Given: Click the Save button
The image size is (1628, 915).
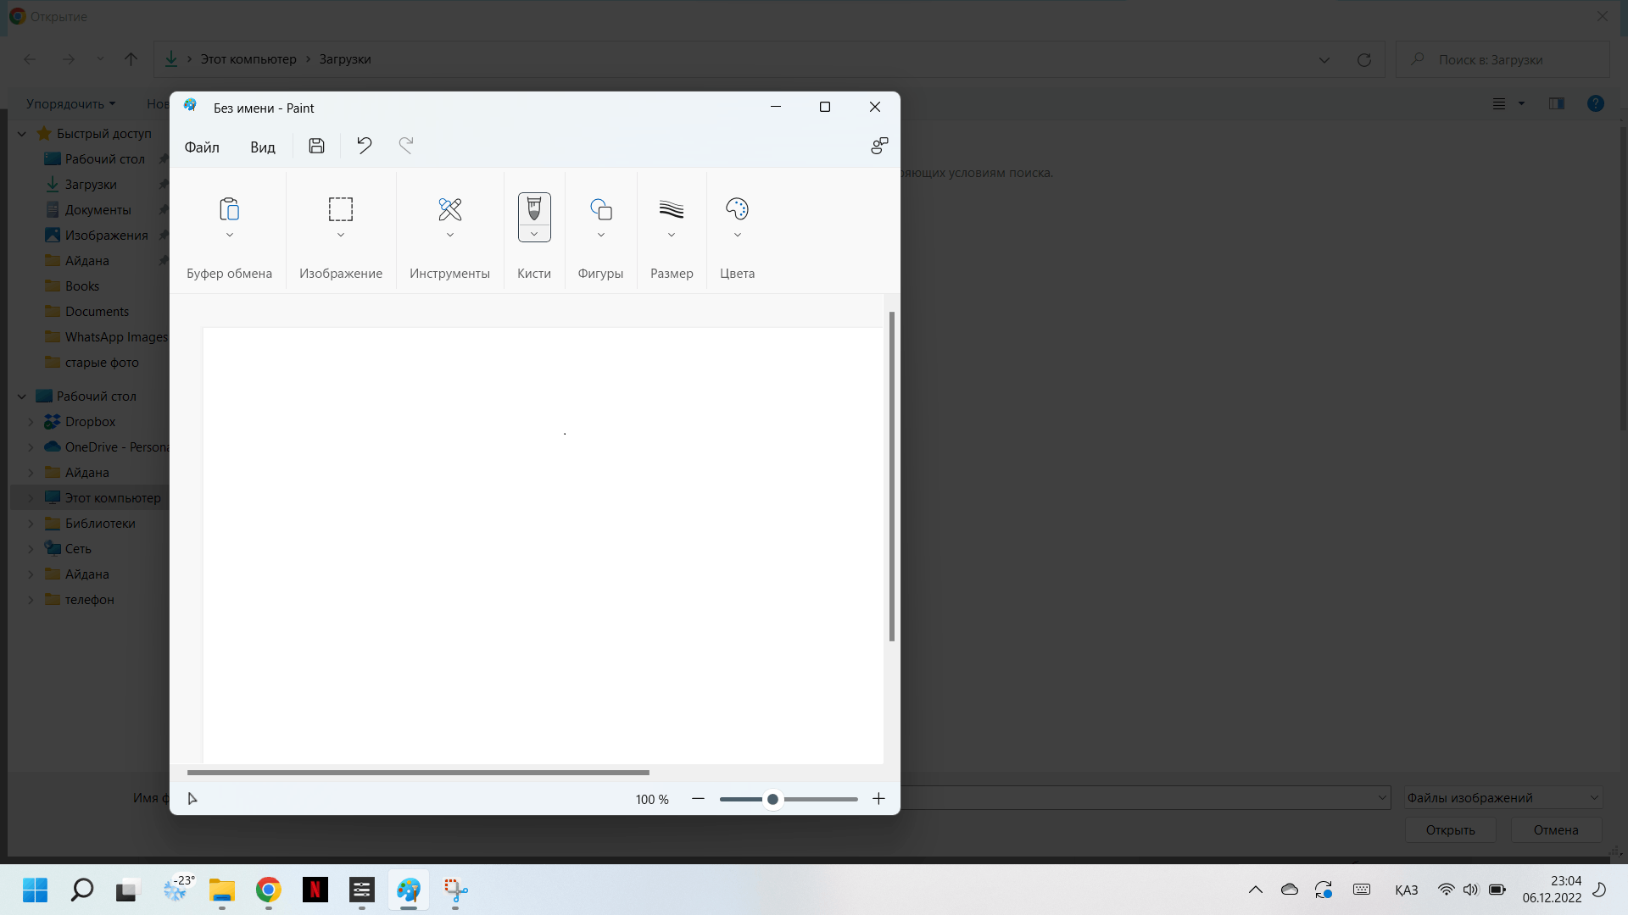Looking at the screenshot, I should pos(316,145).
